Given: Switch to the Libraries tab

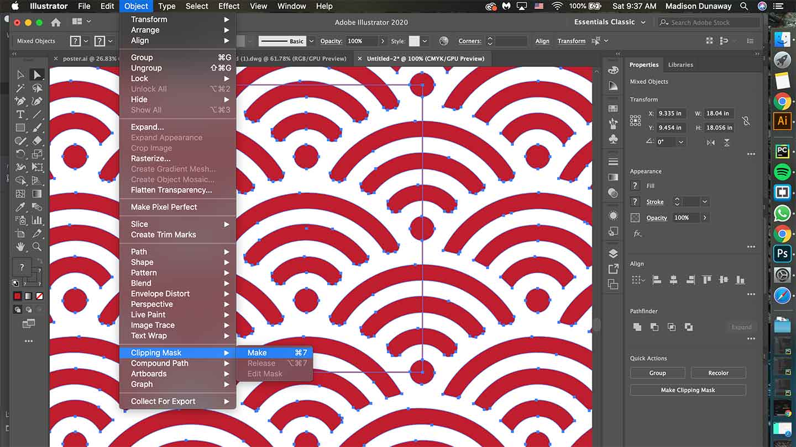Looking at the screenshot, I should tap(680, 65).
